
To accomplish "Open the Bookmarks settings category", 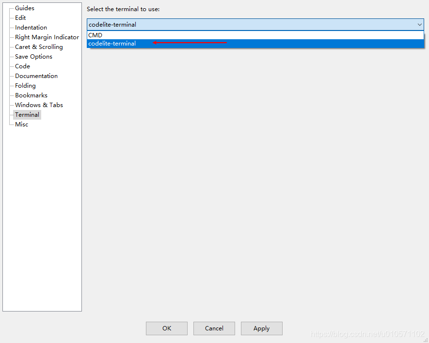I will (31, 95).
